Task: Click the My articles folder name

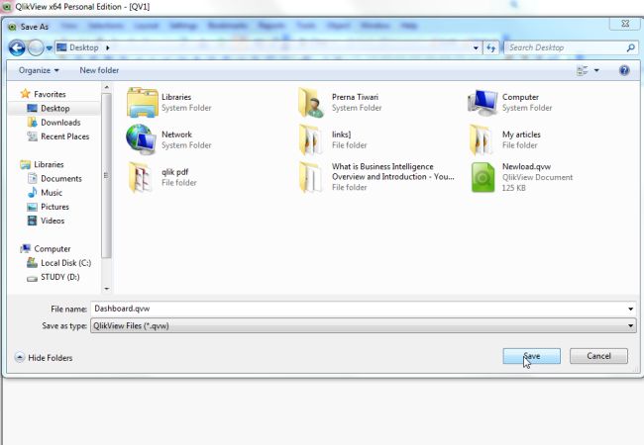Action: coord(521,134)
